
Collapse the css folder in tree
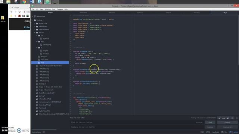pyautogui.click(x=37, y=36)
